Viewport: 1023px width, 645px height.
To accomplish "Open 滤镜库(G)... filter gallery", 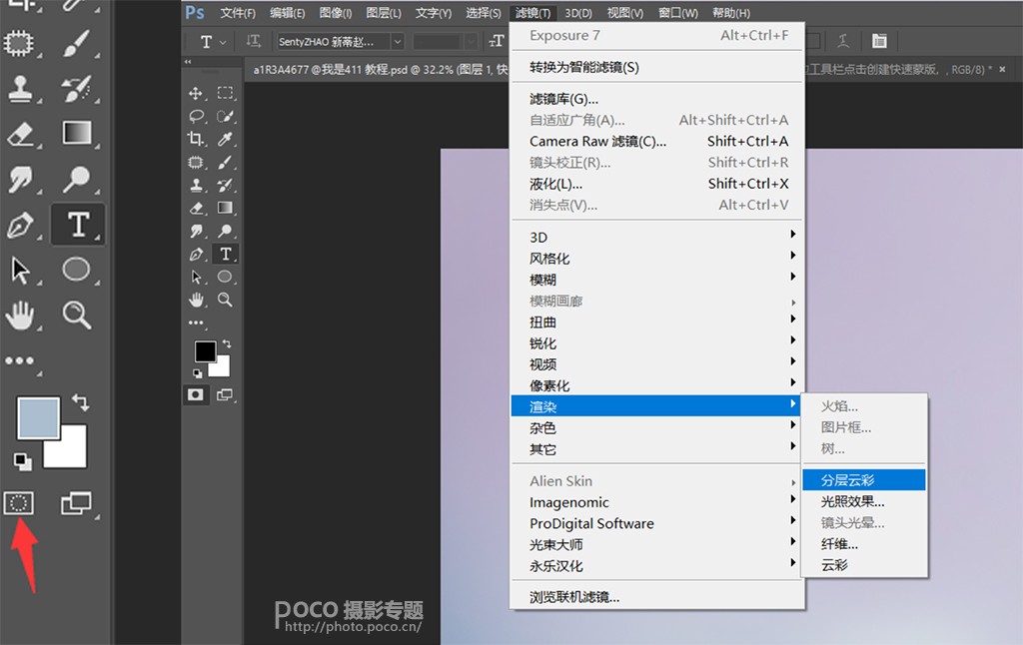I will click(655, 99).
